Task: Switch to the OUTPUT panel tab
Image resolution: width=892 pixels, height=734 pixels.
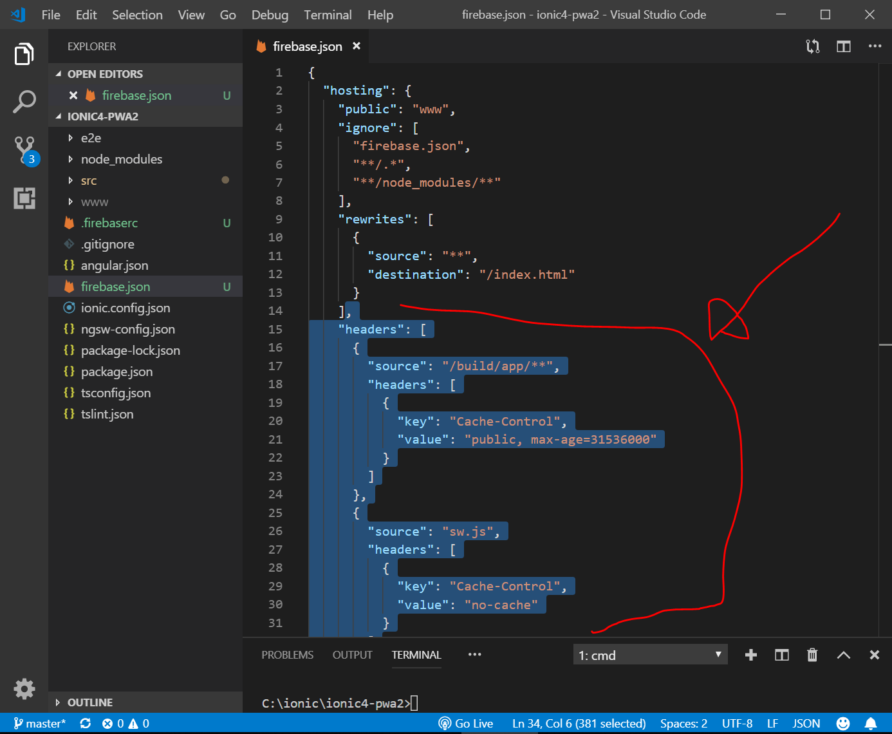Action: [352, 655]
